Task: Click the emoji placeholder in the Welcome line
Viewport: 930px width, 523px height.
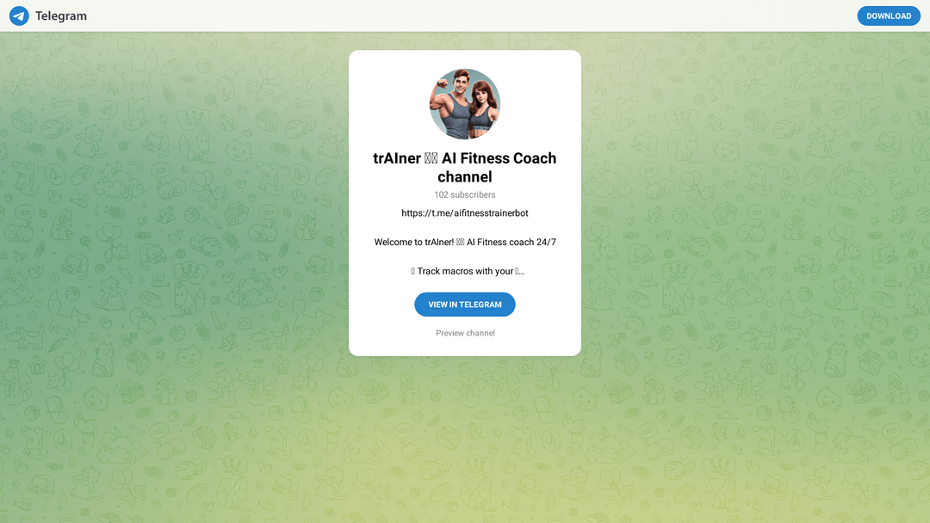Action: pos(460,242)
